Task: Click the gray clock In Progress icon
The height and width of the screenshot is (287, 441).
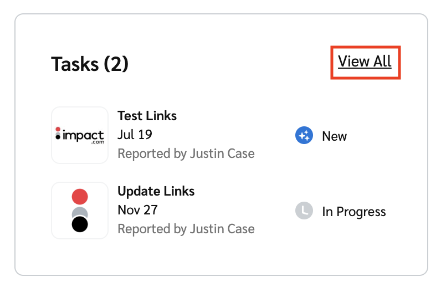Action: tap(304, 211)
